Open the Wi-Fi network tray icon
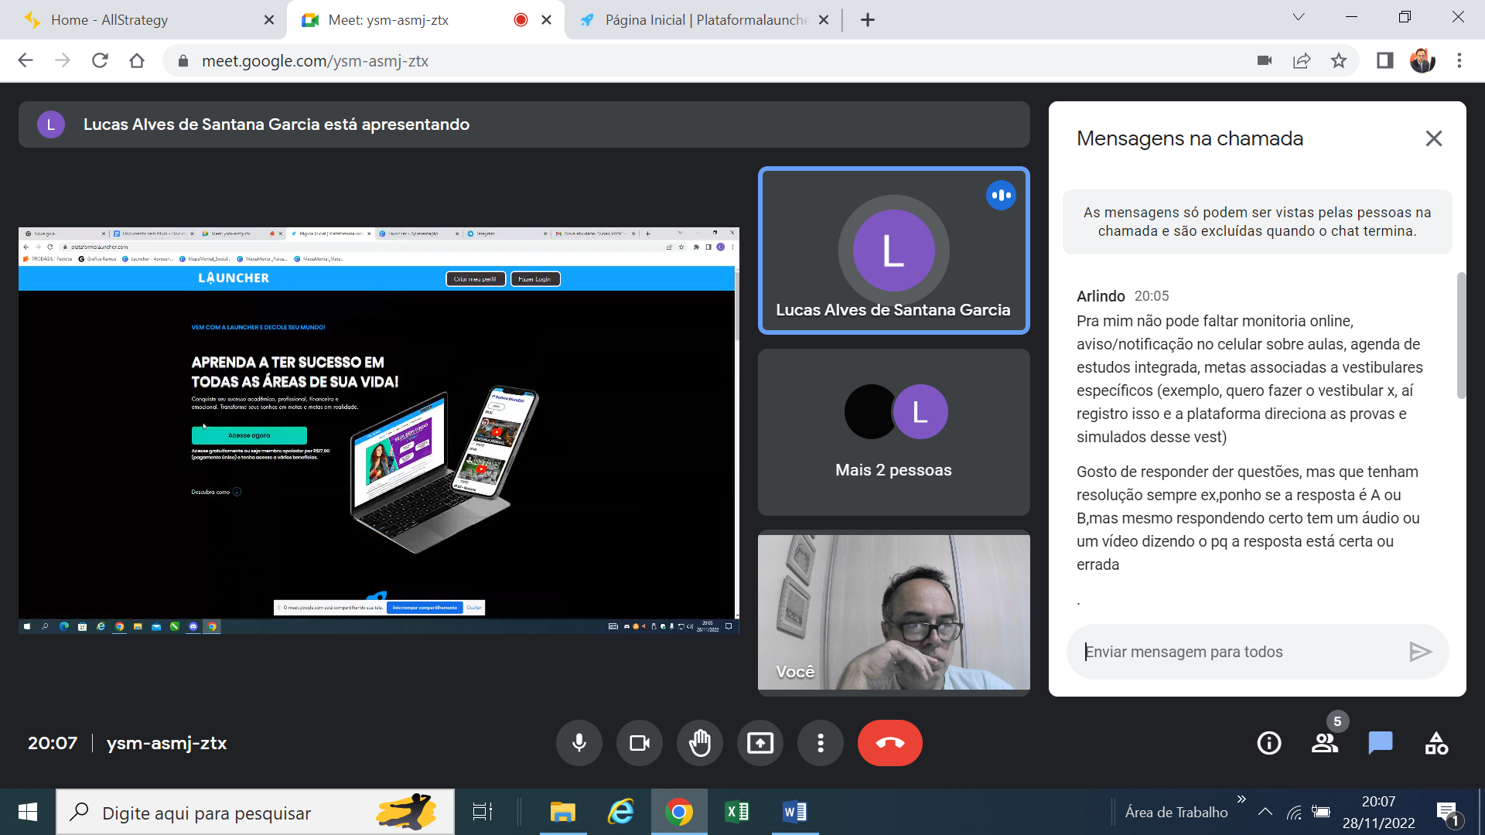The image size is (1485, 835). coord(1294,812)
